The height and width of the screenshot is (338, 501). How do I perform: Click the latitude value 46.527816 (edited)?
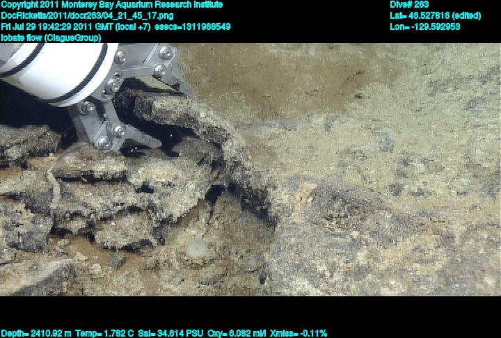pyautogui.click(x=445, y=16)
